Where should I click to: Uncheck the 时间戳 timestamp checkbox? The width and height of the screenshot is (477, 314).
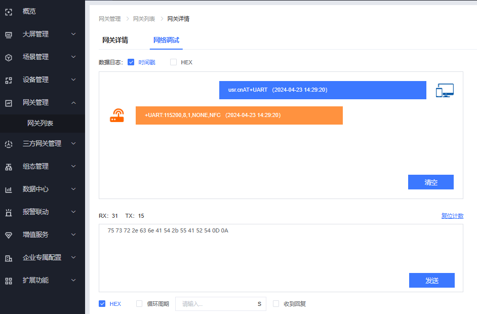pyautogui.click(x=131, y=62)
